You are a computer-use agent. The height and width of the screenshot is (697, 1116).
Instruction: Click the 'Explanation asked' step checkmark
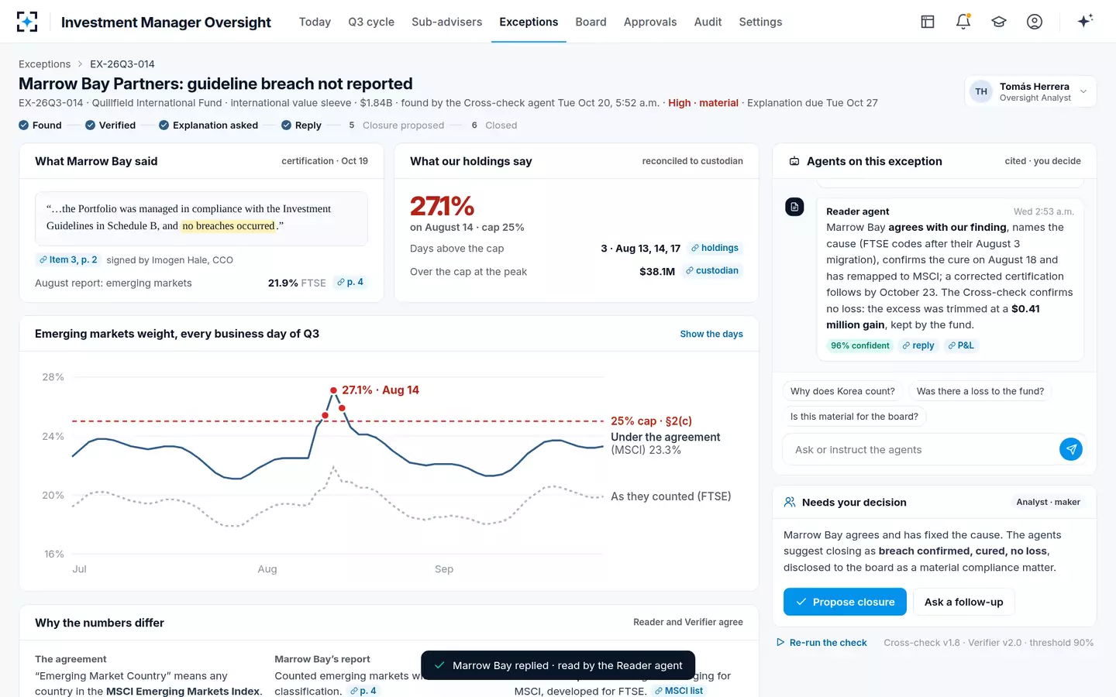tap(164, 125)
